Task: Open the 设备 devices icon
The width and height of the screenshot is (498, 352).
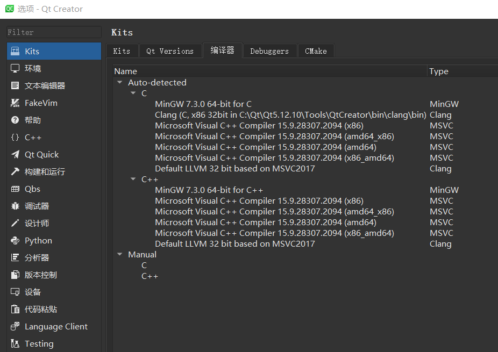Action: point(15,292)
